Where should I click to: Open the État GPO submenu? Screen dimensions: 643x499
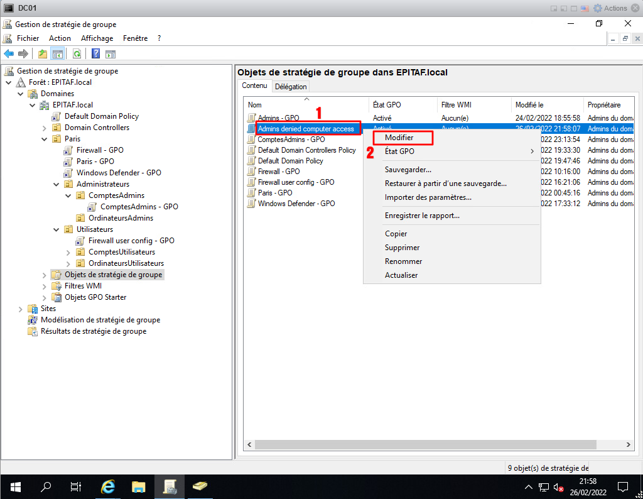[x=399, y=151]
